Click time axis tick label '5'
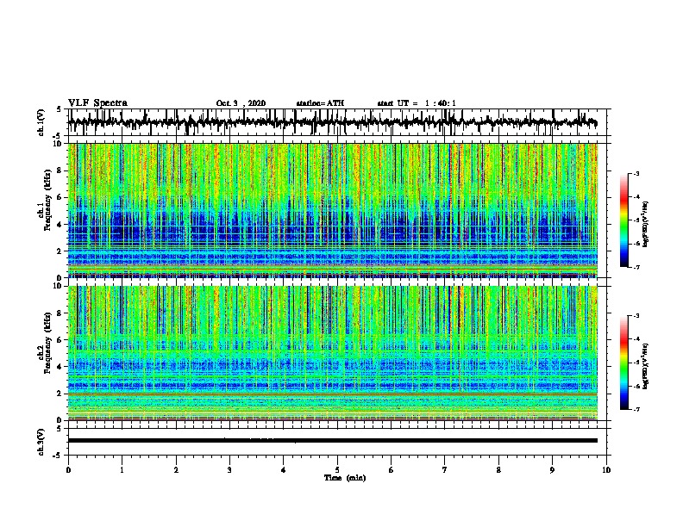683x527 pixels. (337, 470)
